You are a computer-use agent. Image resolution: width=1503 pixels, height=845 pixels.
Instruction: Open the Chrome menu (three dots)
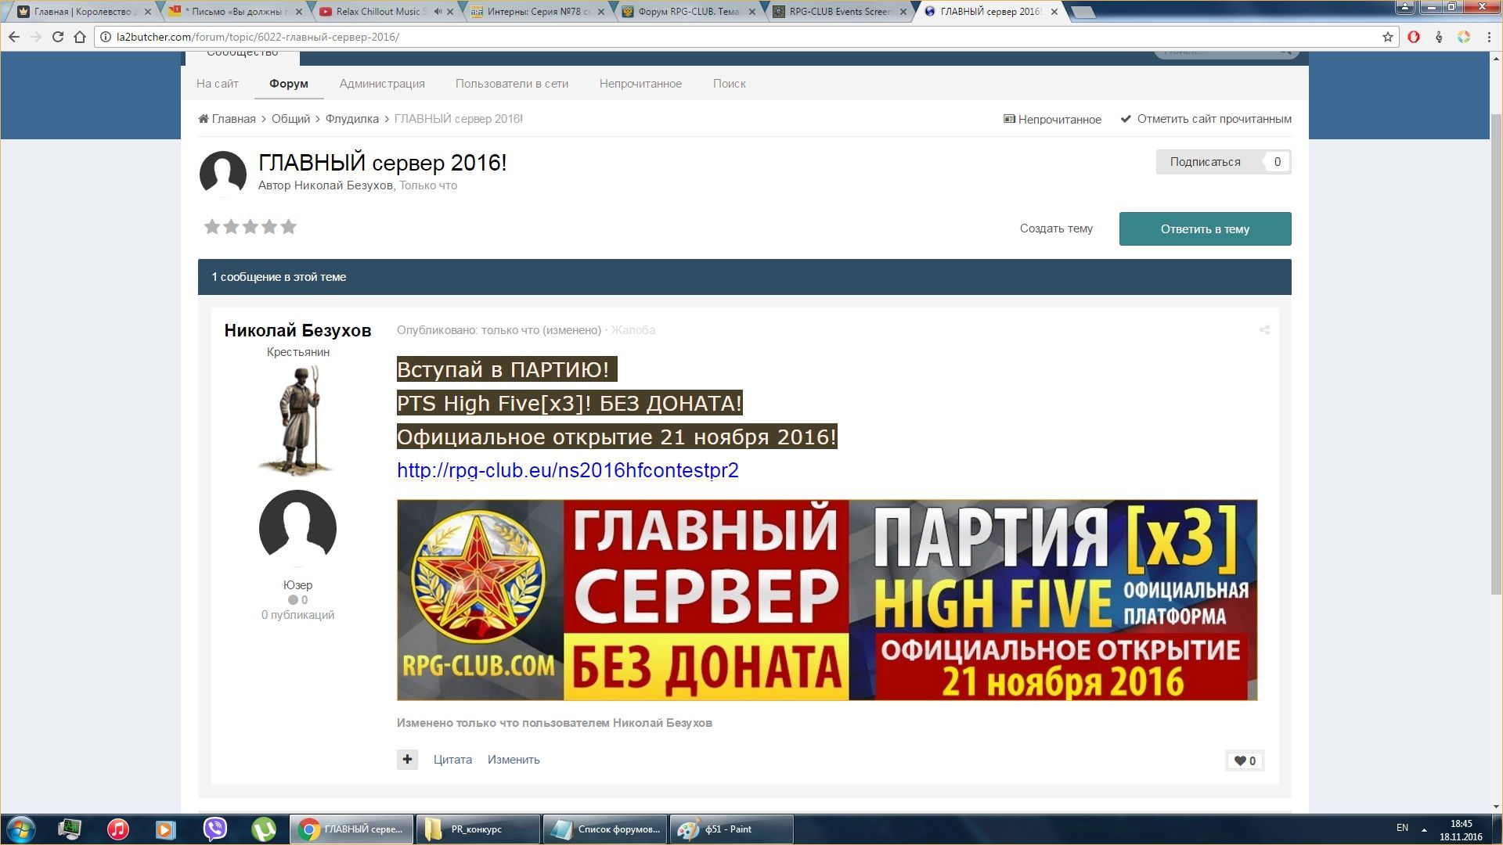(x=1490, y=37)
